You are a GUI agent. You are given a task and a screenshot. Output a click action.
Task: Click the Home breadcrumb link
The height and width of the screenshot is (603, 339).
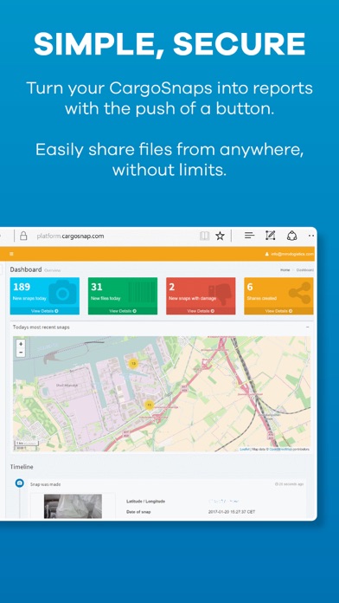click(x=285, y=270)
